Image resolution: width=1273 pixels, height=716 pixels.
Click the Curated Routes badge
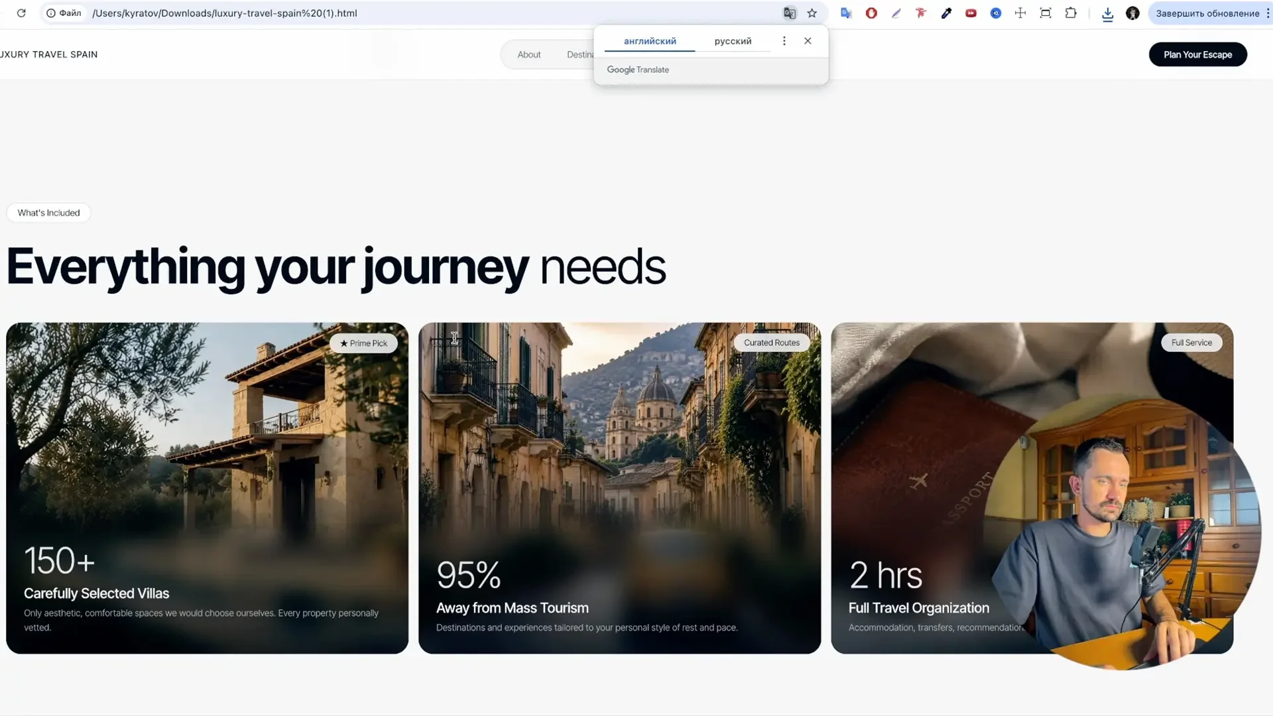coord(772,343)
